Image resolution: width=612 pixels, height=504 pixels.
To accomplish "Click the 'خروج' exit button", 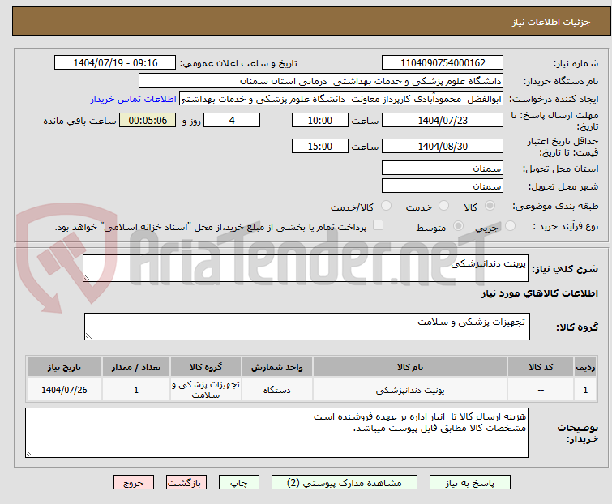I will 134,483.
